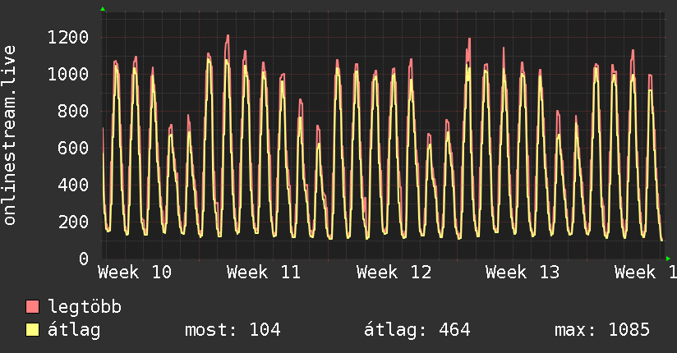Click the pink legtöbb legend swatch

(32, 307)
